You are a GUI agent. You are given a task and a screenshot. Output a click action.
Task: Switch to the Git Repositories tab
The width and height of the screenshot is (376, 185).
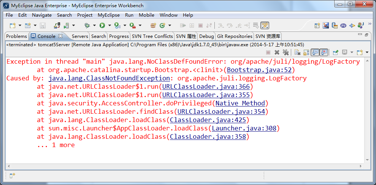tap(235, 36)
